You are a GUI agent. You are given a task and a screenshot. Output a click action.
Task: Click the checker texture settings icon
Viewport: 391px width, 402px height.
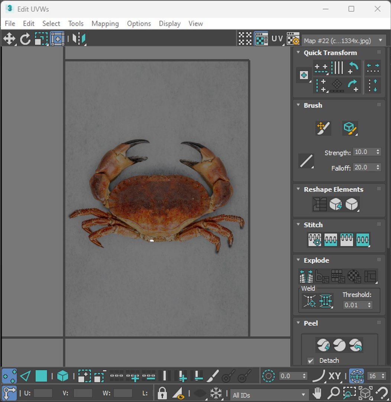[x=293, y=39]
